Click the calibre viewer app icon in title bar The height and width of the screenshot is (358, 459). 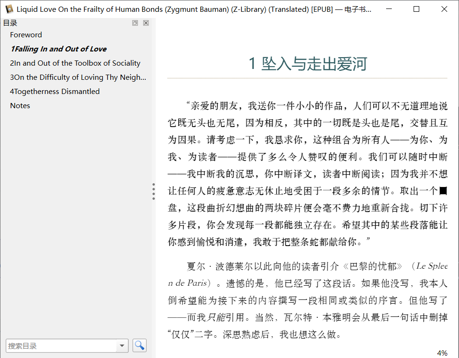pos(9,9)
